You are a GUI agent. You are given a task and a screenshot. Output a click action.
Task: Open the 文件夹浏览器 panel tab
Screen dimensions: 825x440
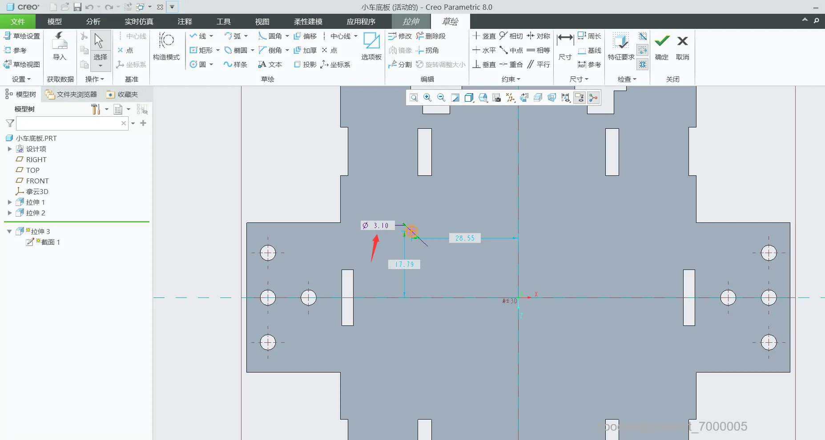[x=71, y=94]
